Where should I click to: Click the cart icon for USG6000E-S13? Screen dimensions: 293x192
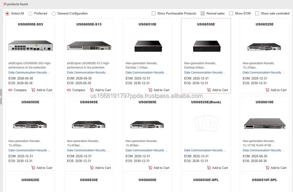click(92, 90)
